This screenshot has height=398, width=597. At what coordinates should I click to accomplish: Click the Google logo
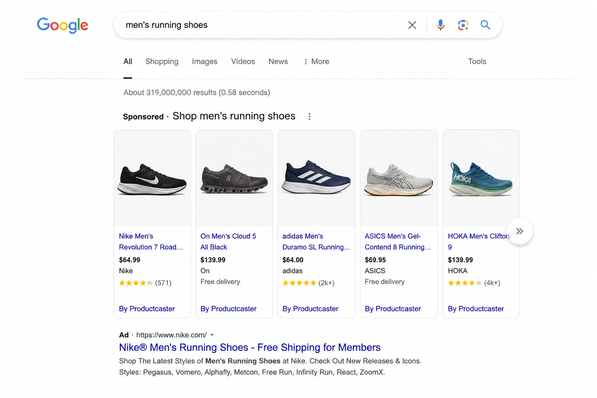tap(63, 25)
